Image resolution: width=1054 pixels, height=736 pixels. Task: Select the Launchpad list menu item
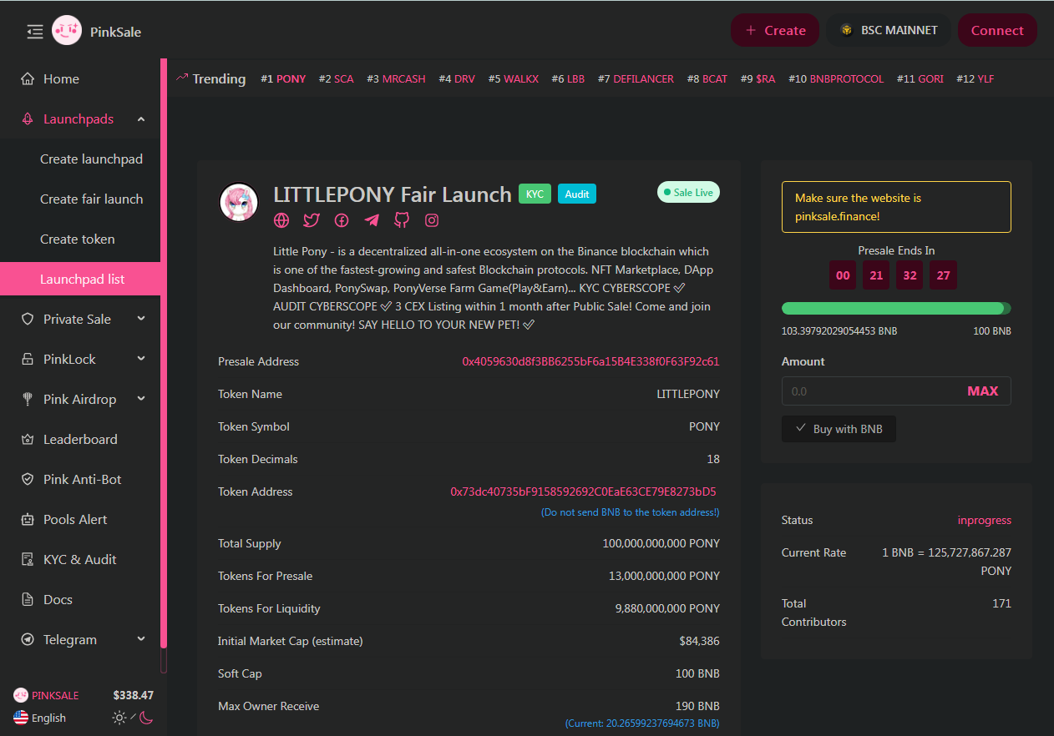80,280
